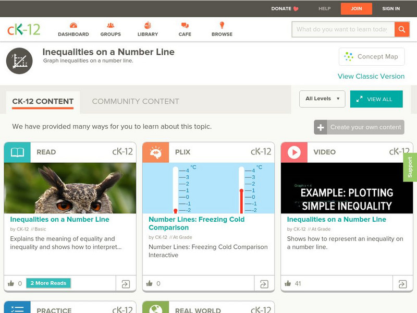417x313 pixels.
Task: Click the share arrow icon on PLIX card
Action: (x=264, y=284)
